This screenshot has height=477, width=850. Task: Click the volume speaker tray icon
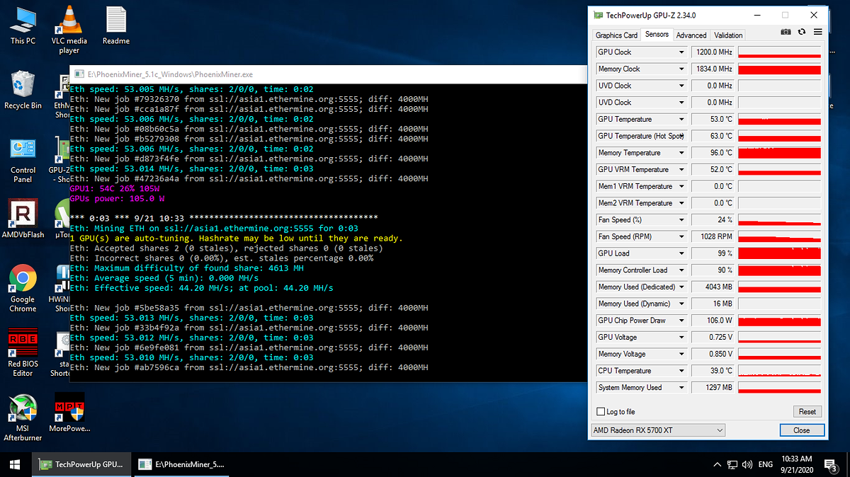pyautogui.click(x=747, y=465)
